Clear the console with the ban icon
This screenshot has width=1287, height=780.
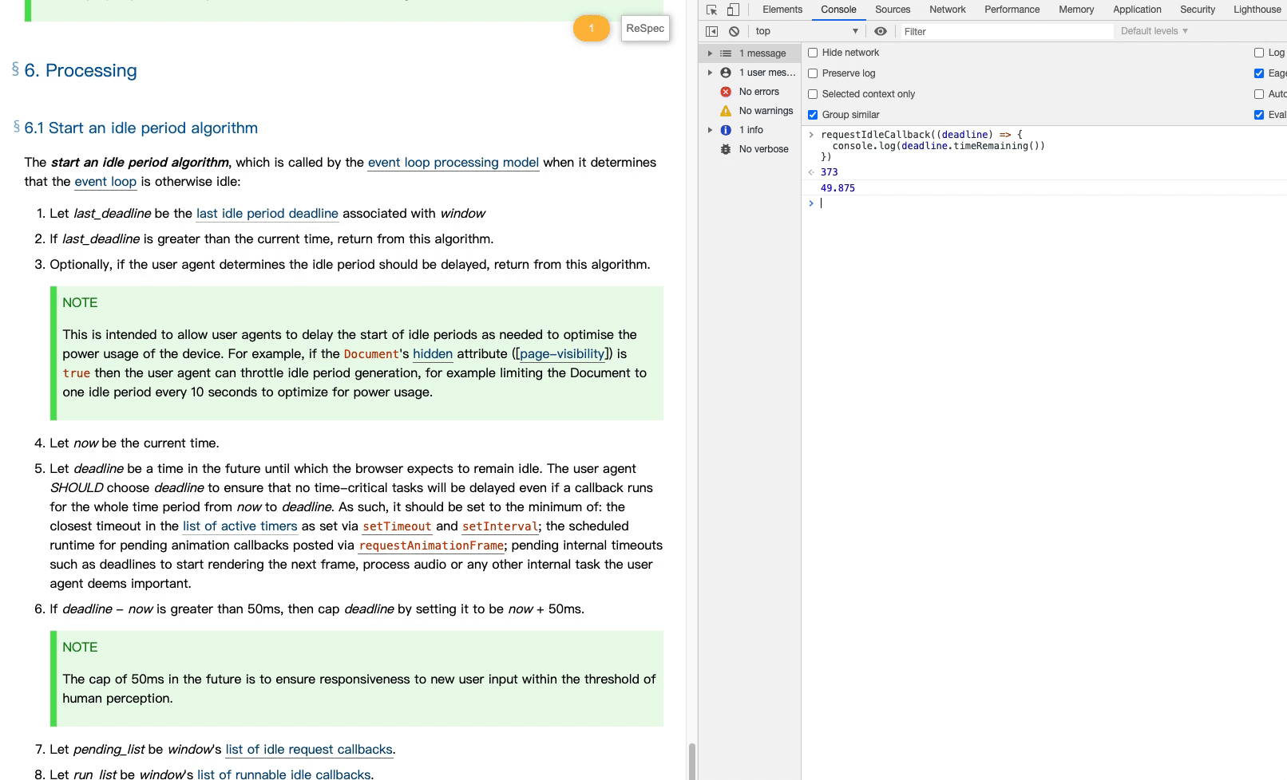tap(734, 31)
